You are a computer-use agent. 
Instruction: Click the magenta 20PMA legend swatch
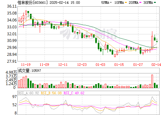140,3
